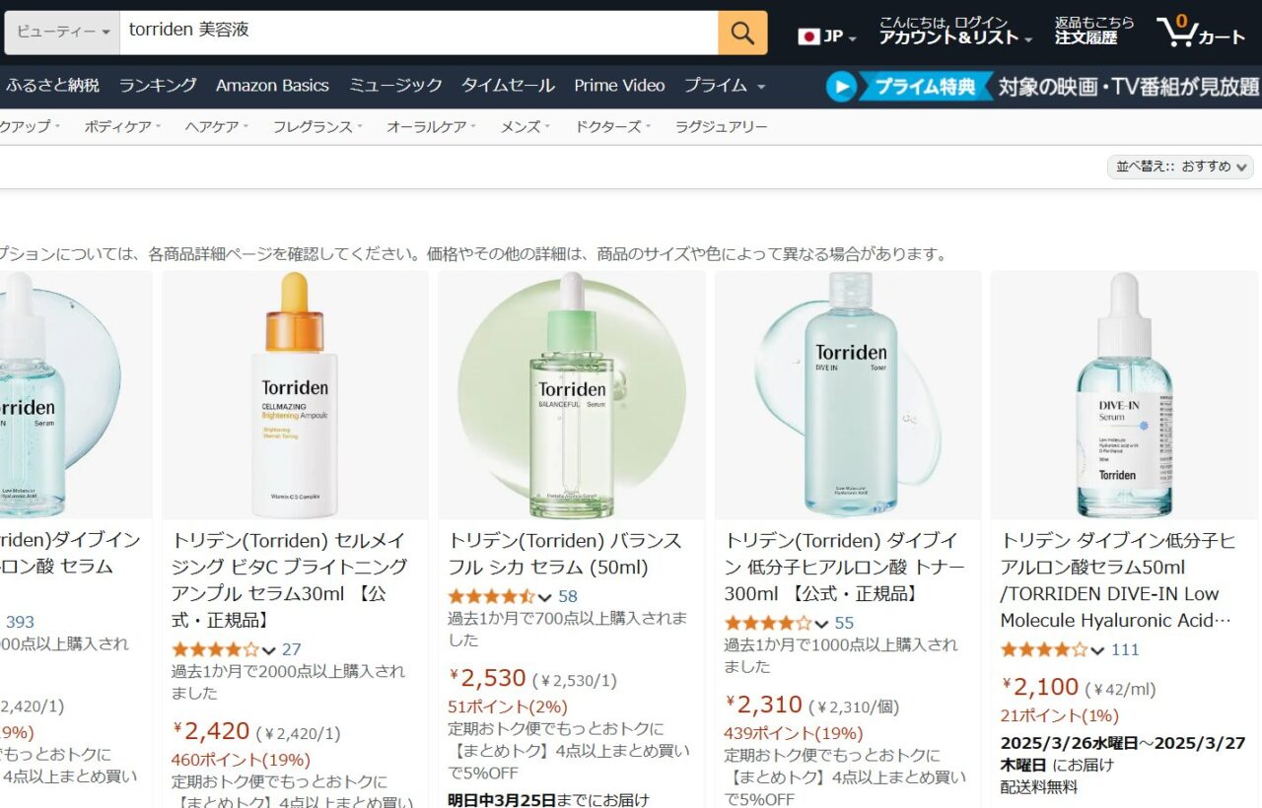The width and height of the screenshot is (1262, 808).
Task: Open star rating popover for Balanceful Cica Serum
Action: coord(500,596)
